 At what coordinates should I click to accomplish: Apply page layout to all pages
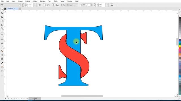click(x=54, y=5)
